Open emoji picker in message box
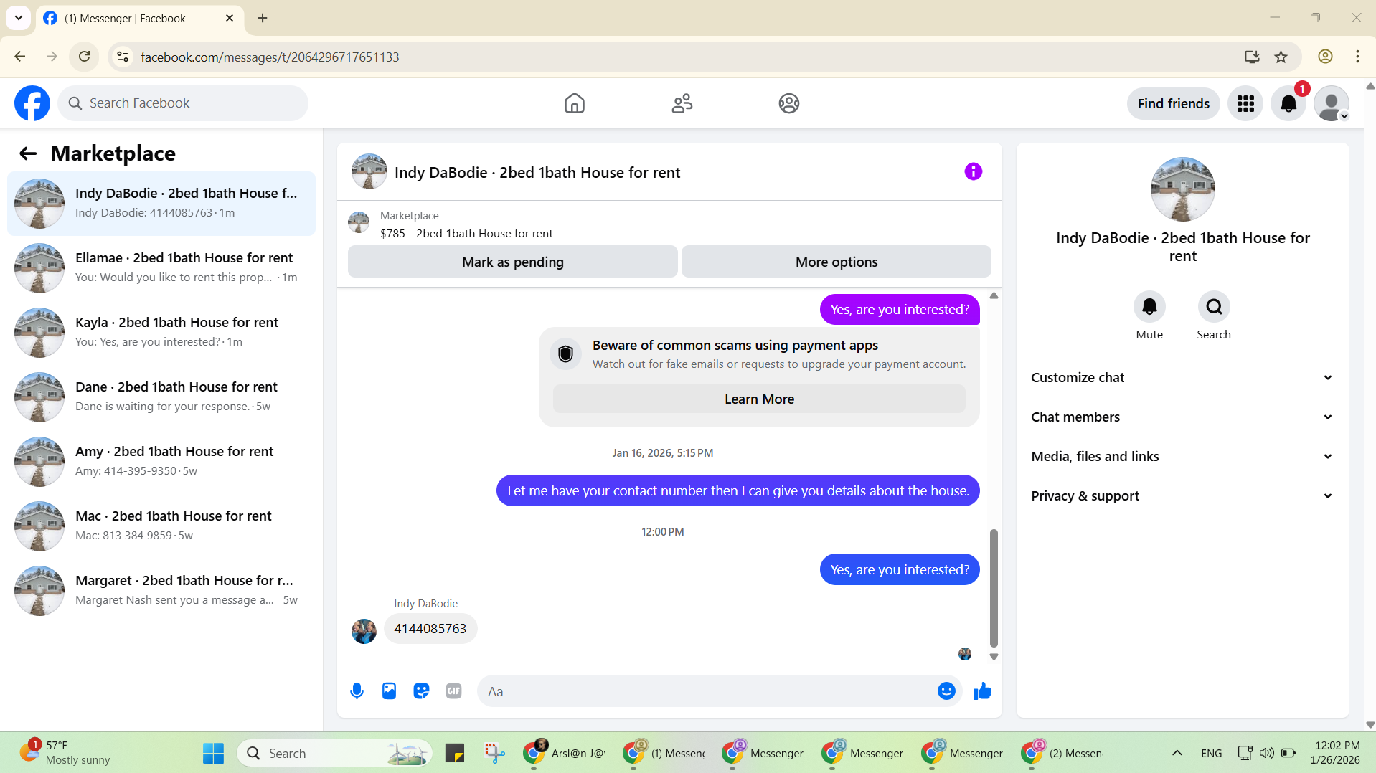The height and width of the screenshot is (773, 1376). (946, 691)
